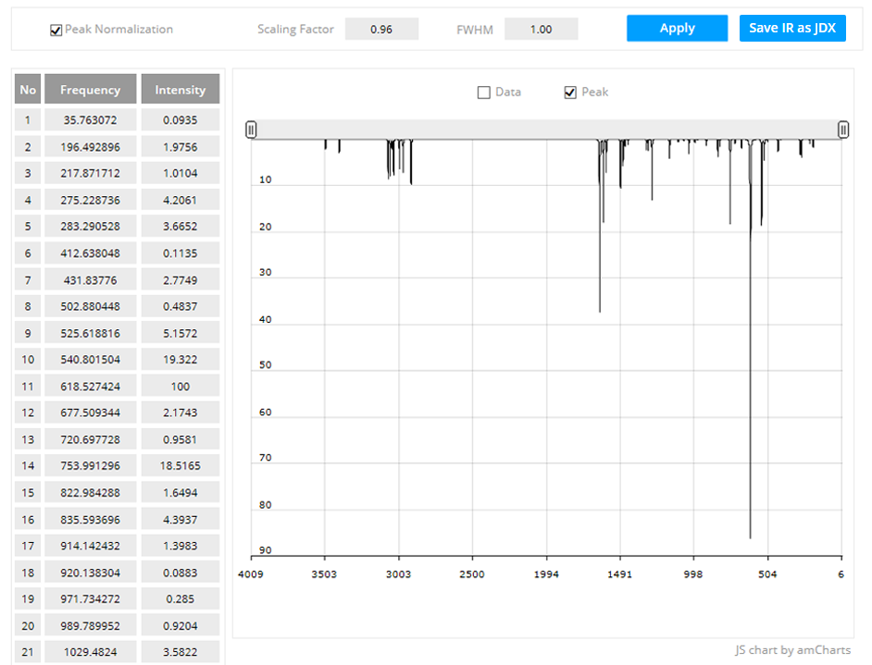Click the Intensity column header

point(181,90)
